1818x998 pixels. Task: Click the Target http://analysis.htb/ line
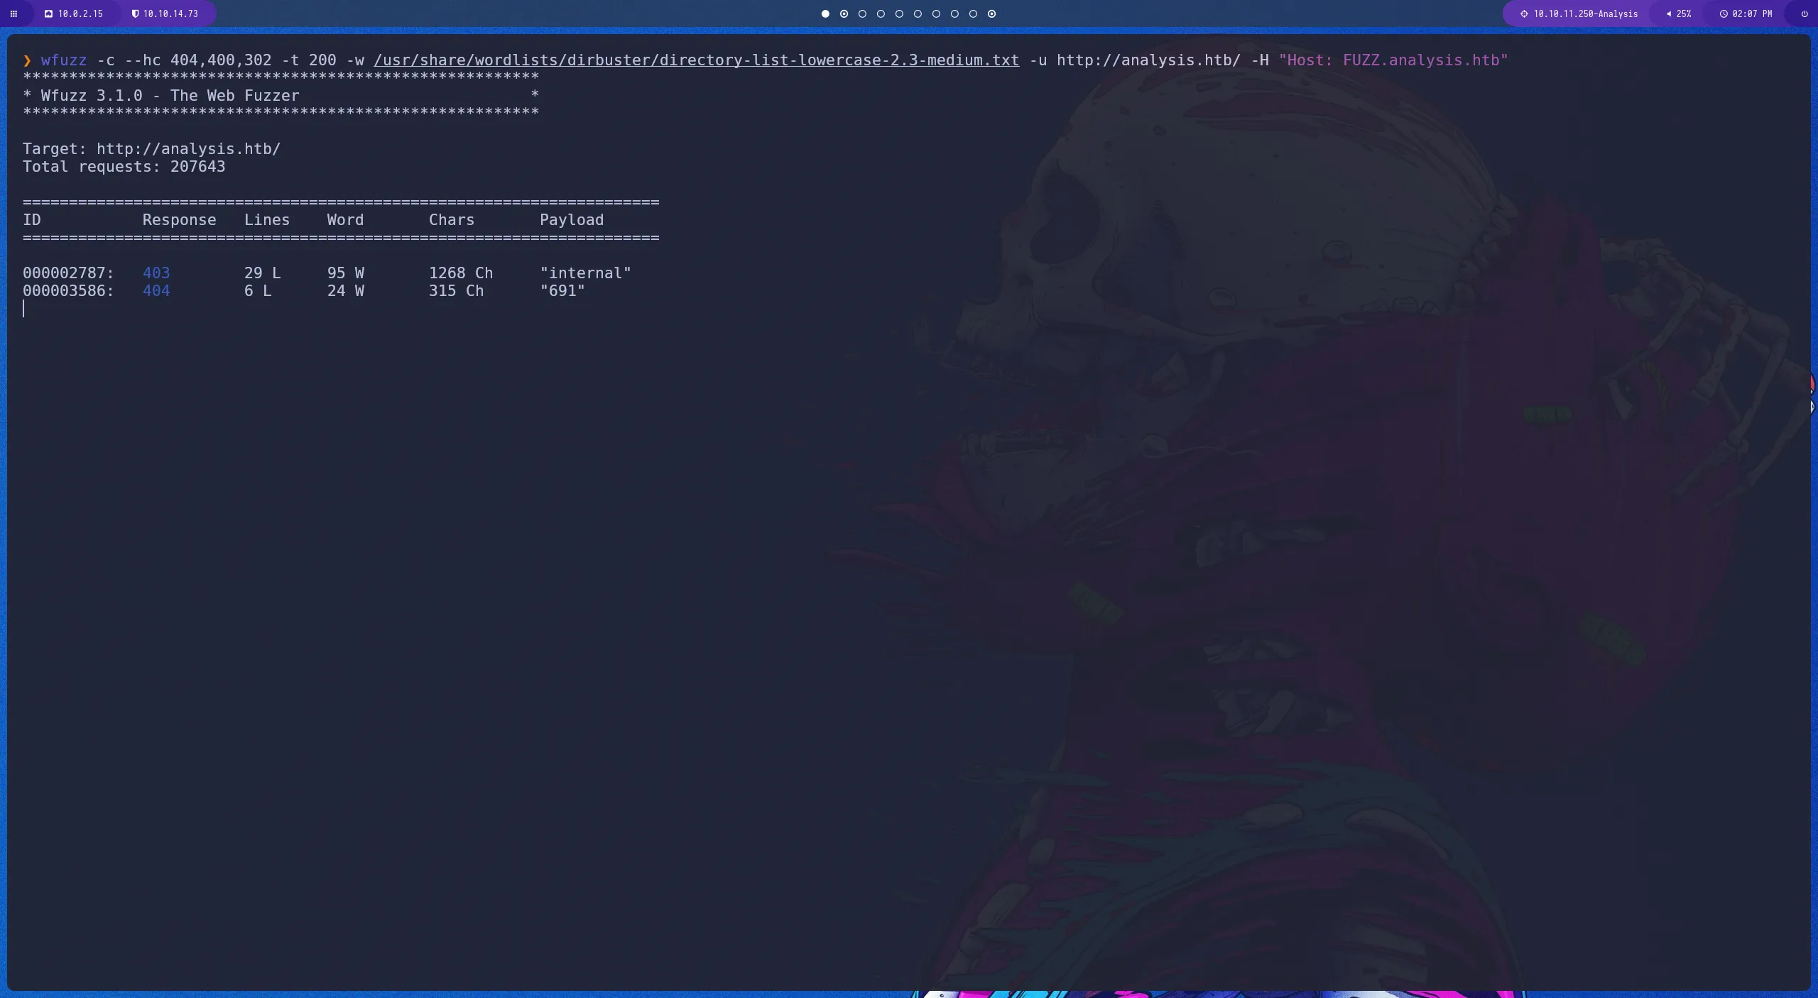click(x=151, y=148)
